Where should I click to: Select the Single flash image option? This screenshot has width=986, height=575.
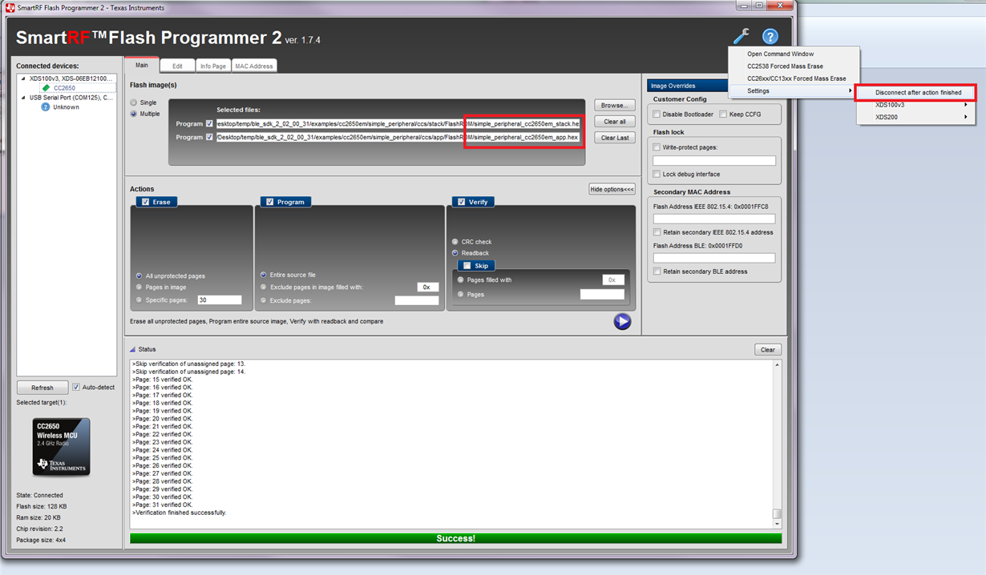[134, 103]
